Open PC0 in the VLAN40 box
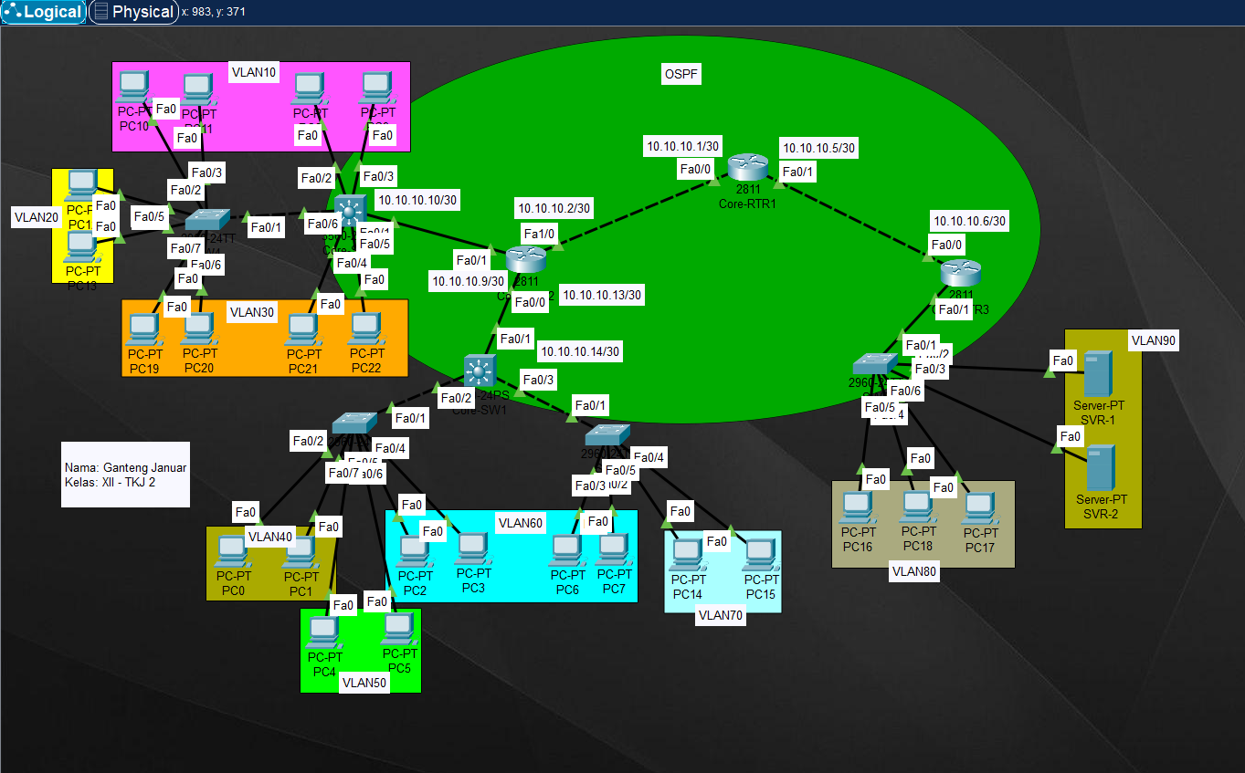Image resolution: width=1245 pixels, height=773 pixels. (232, 552)
